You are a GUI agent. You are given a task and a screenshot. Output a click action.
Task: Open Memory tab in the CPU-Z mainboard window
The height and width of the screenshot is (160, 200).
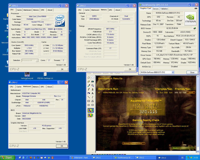coord(36,87)
